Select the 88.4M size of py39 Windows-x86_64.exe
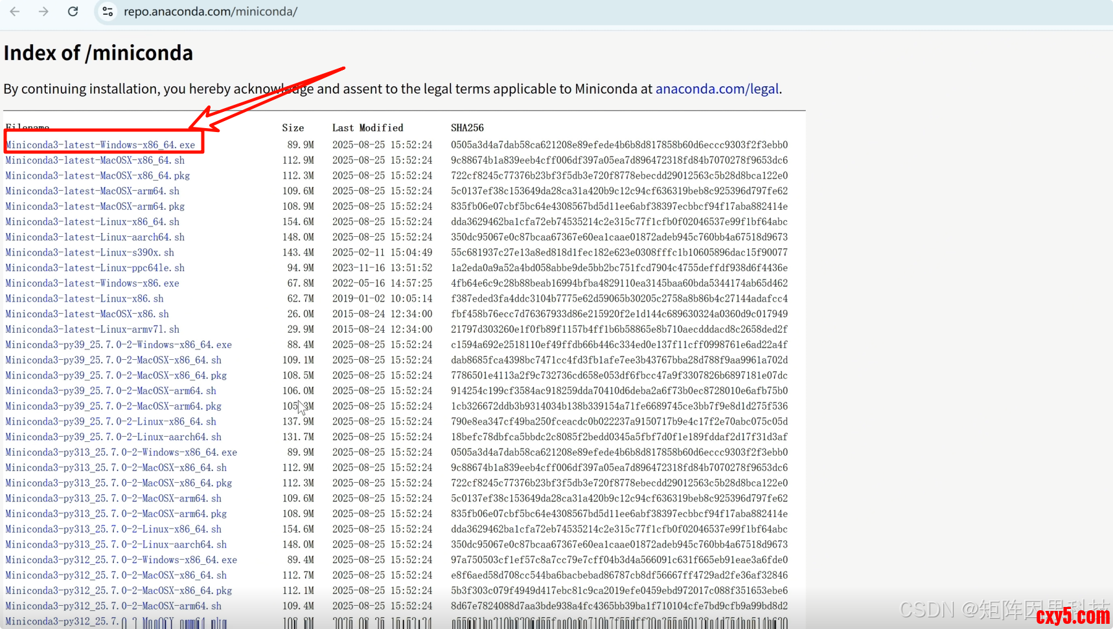The width and height of the screenshot is (1113, 629). tap(301, 345)
